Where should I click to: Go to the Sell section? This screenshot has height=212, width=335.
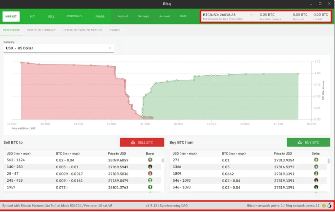pos(51,16)
